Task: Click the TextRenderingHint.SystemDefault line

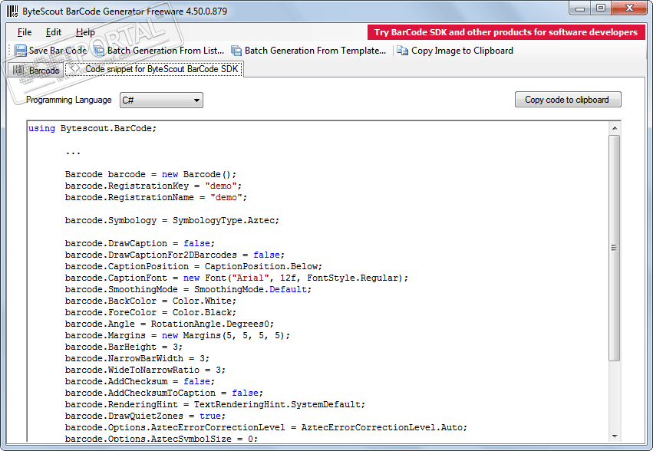Action: pos(215,404)
